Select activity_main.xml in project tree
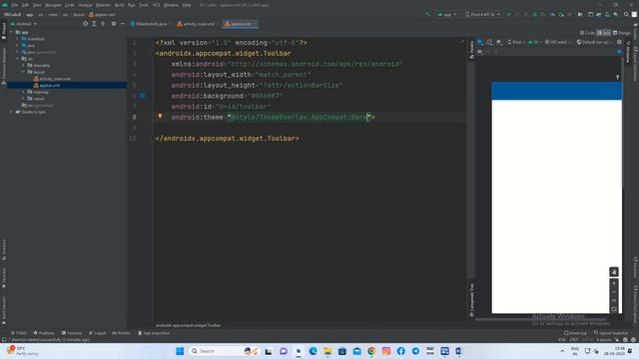 pyautogui.click(x=52, y=79)
